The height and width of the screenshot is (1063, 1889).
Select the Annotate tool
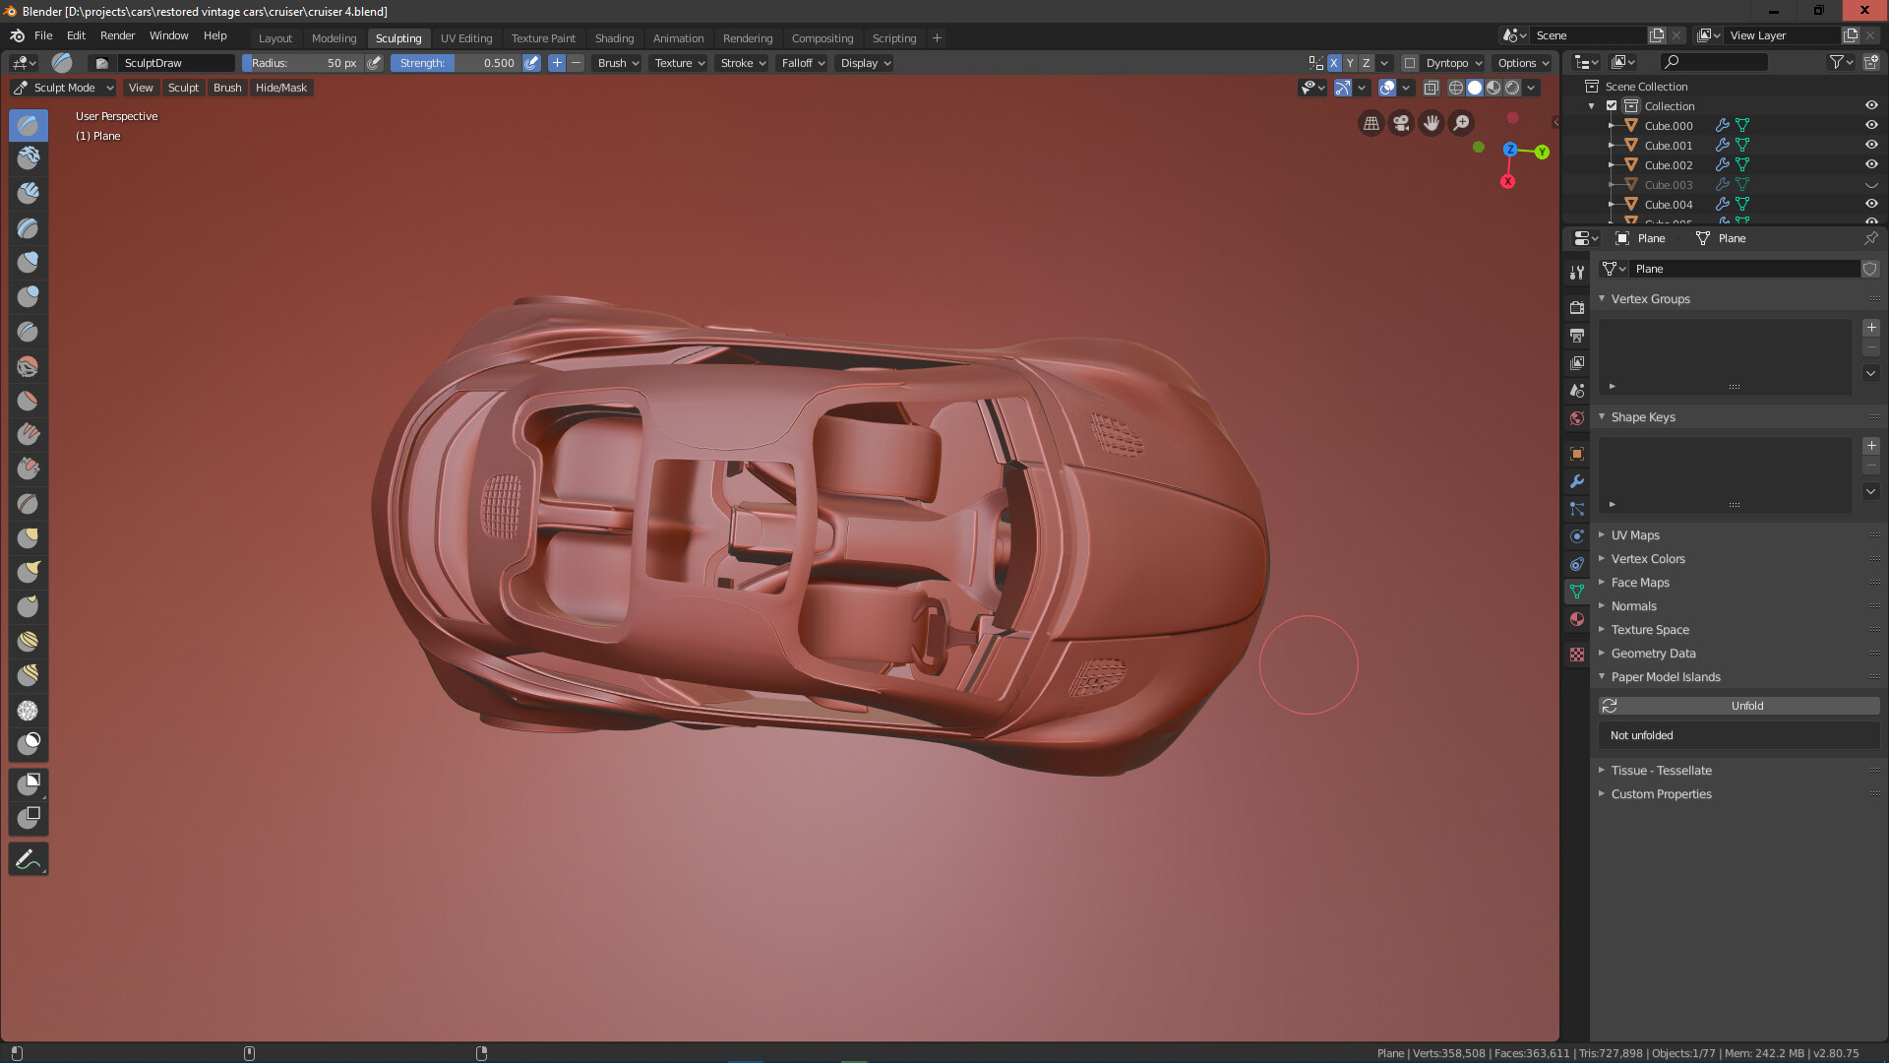tap(29, 859)
